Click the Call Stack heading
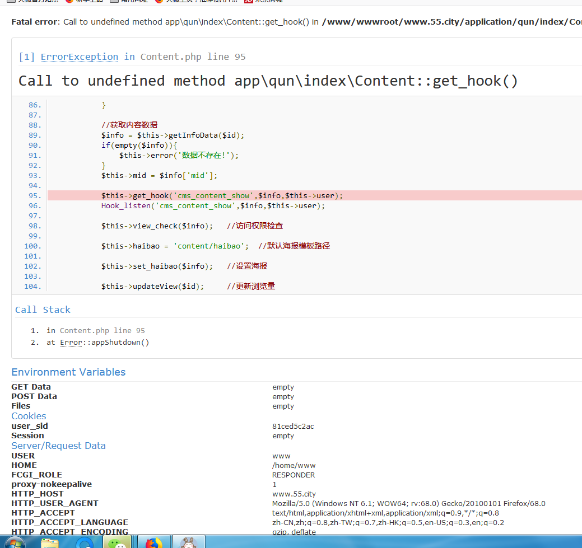Screen dimensions: 582x548 coord(43,310)
